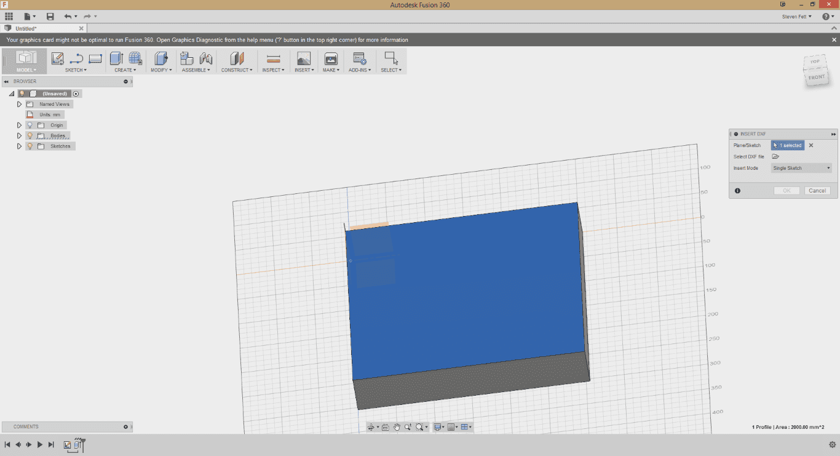Click the Insert DXF info icon
The width and height of the screenshot is (840, 456).
coord(737,191)
